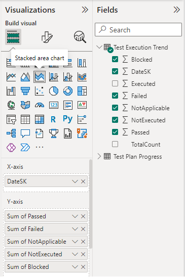Select the Power Automate visual
Viewport: 185px width, 277px height.
(25, 148)
